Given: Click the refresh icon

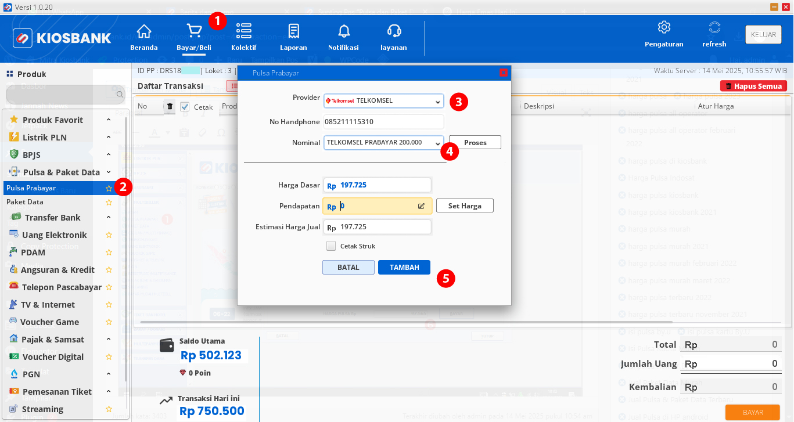Looking at the screenshot, I should 714,28.
